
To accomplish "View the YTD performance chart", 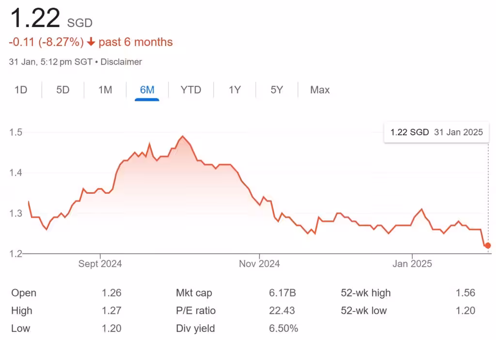I will (x=190, y=90).
